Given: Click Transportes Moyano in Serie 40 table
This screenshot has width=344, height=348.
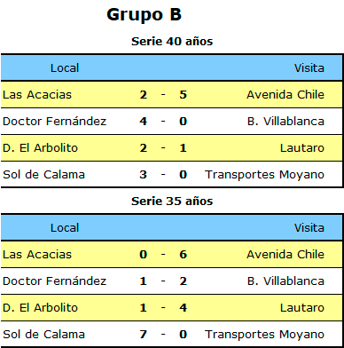Looking at the screenshot, I should pos(264,175).
